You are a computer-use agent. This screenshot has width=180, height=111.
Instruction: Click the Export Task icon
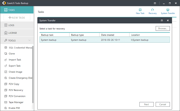click(6, 66)
